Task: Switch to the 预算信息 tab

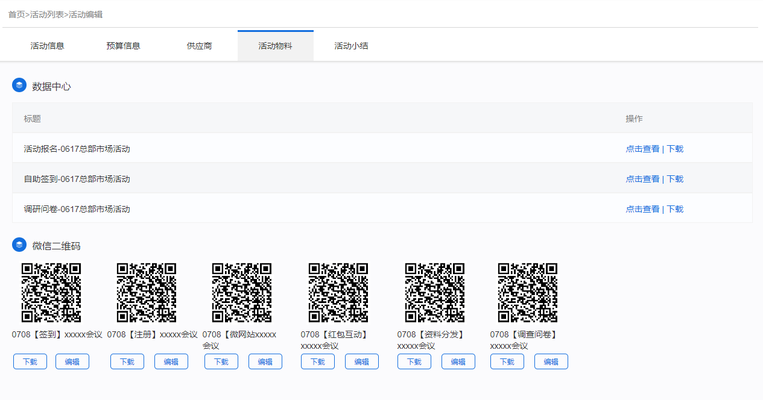Action: [124, 46]
